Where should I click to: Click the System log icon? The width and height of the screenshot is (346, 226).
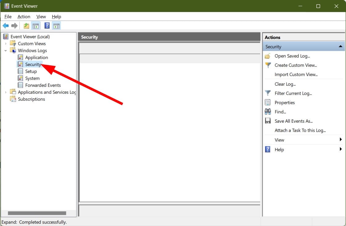click(x=20, y=78)
